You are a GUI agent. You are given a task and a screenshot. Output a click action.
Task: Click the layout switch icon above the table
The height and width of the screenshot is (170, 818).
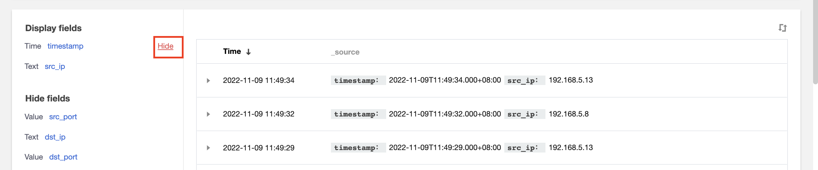click(782, 28)
